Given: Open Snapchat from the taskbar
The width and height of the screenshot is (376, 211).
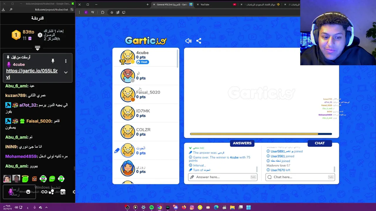Looking at the screenshot, I should (200, 207).
